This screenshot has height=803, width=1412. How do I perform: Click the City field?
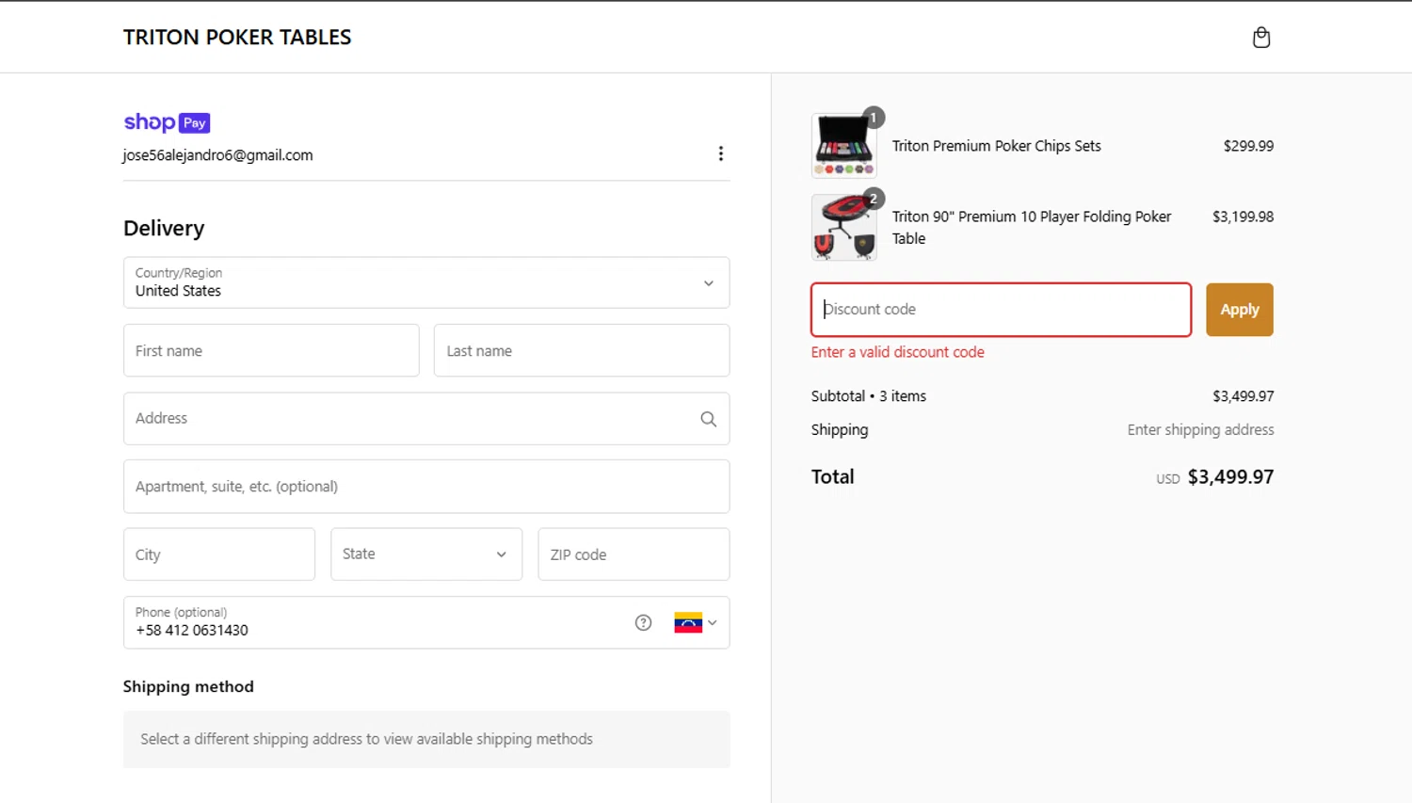point(219,554)
